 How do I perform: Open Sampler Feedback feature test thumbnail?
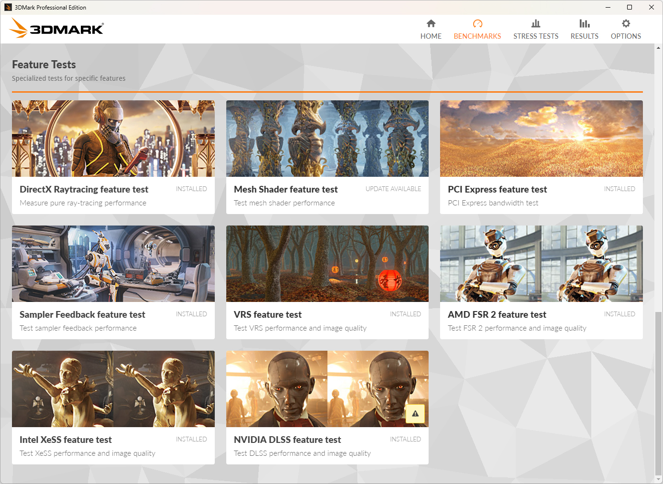click(x=113, y=264)
